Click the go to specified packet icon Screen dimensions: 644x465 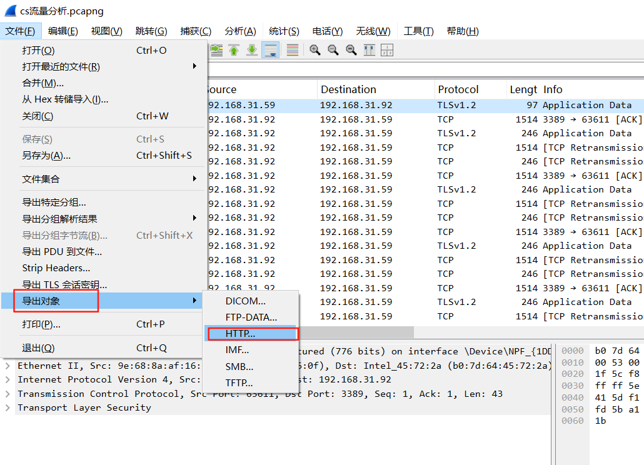tap(217, 50)
